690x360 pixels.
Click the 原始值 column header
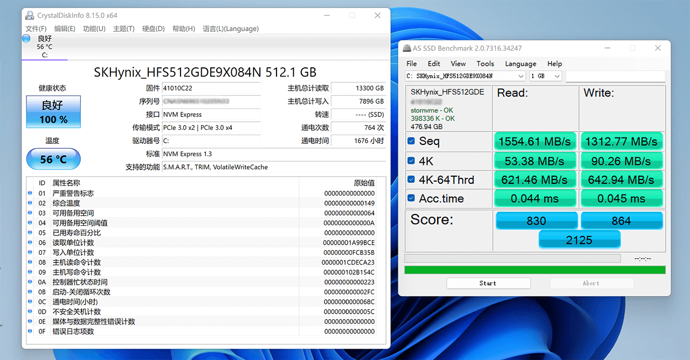coord(364,183)
